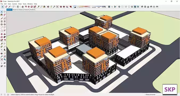Activate the Paint Bucket tool in top toolbar

pos(44,7)
